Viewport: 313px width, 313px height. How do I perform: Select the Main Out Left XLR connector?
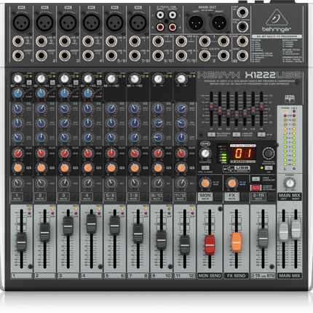click(196, 23)
